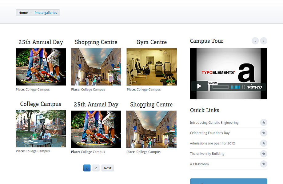The height and width of the screenshot is (184, 283).
Task: Go to next Campus Tour slide arrow
Action: click(x=264, y=41)
